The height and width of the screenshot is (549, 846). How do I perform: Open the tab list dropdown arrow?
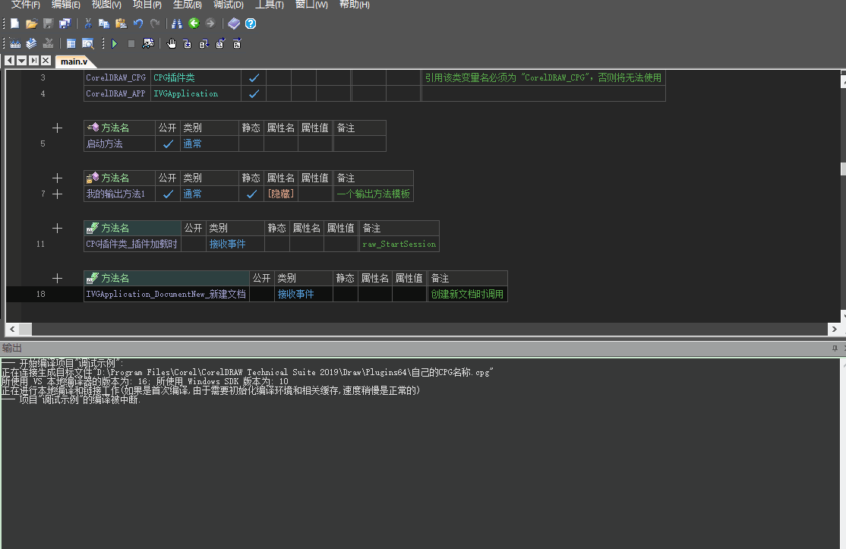(x=22, y=61)
